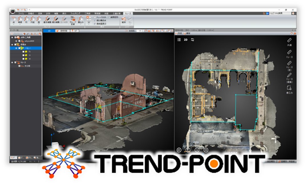Toggle visibility checkbox of 点群/三角網 node
Screen dimensions: 306x185
pyautogui.click(x=15, y=37)
